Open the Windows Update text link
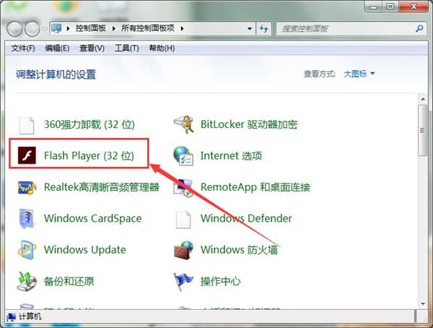The width and height of the screenshot is (433, 328). point(85,250)
